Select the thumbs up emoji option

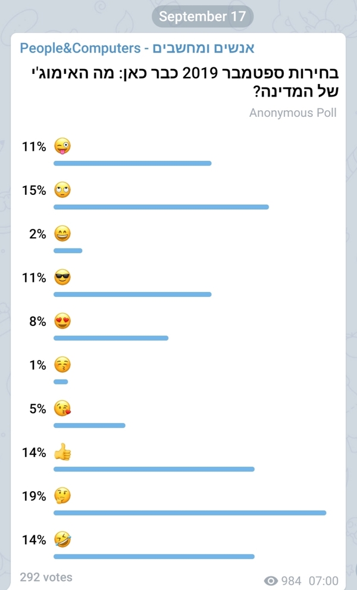[x=62, y=453]
